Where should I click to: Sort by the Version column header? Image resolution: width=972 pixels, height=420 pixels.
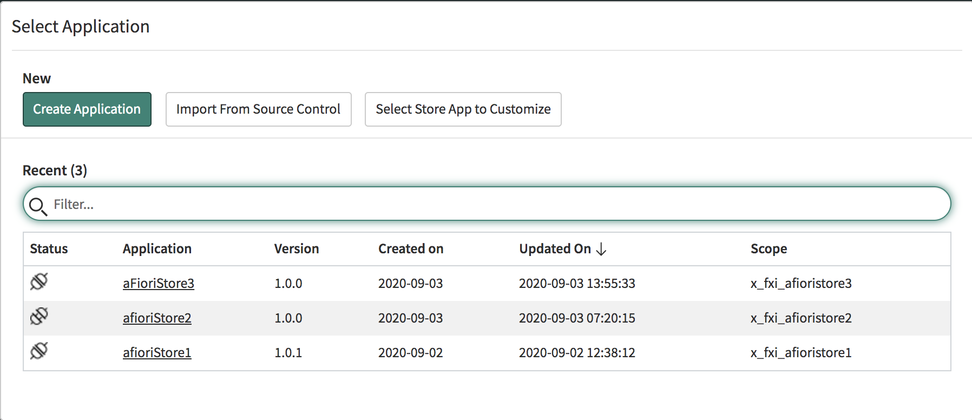[297, 249]
